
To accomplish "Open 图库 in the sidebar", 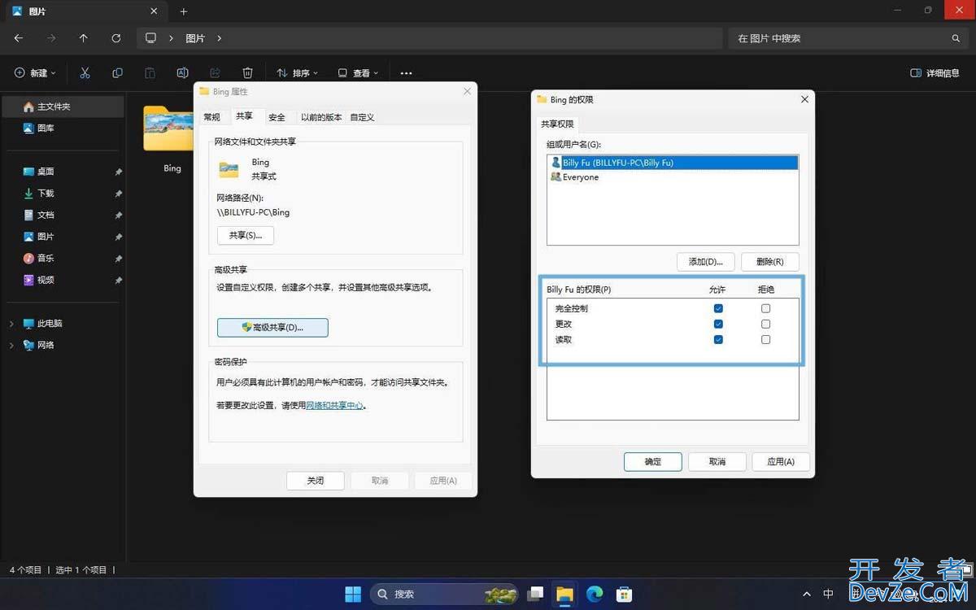I will [63, 128].
